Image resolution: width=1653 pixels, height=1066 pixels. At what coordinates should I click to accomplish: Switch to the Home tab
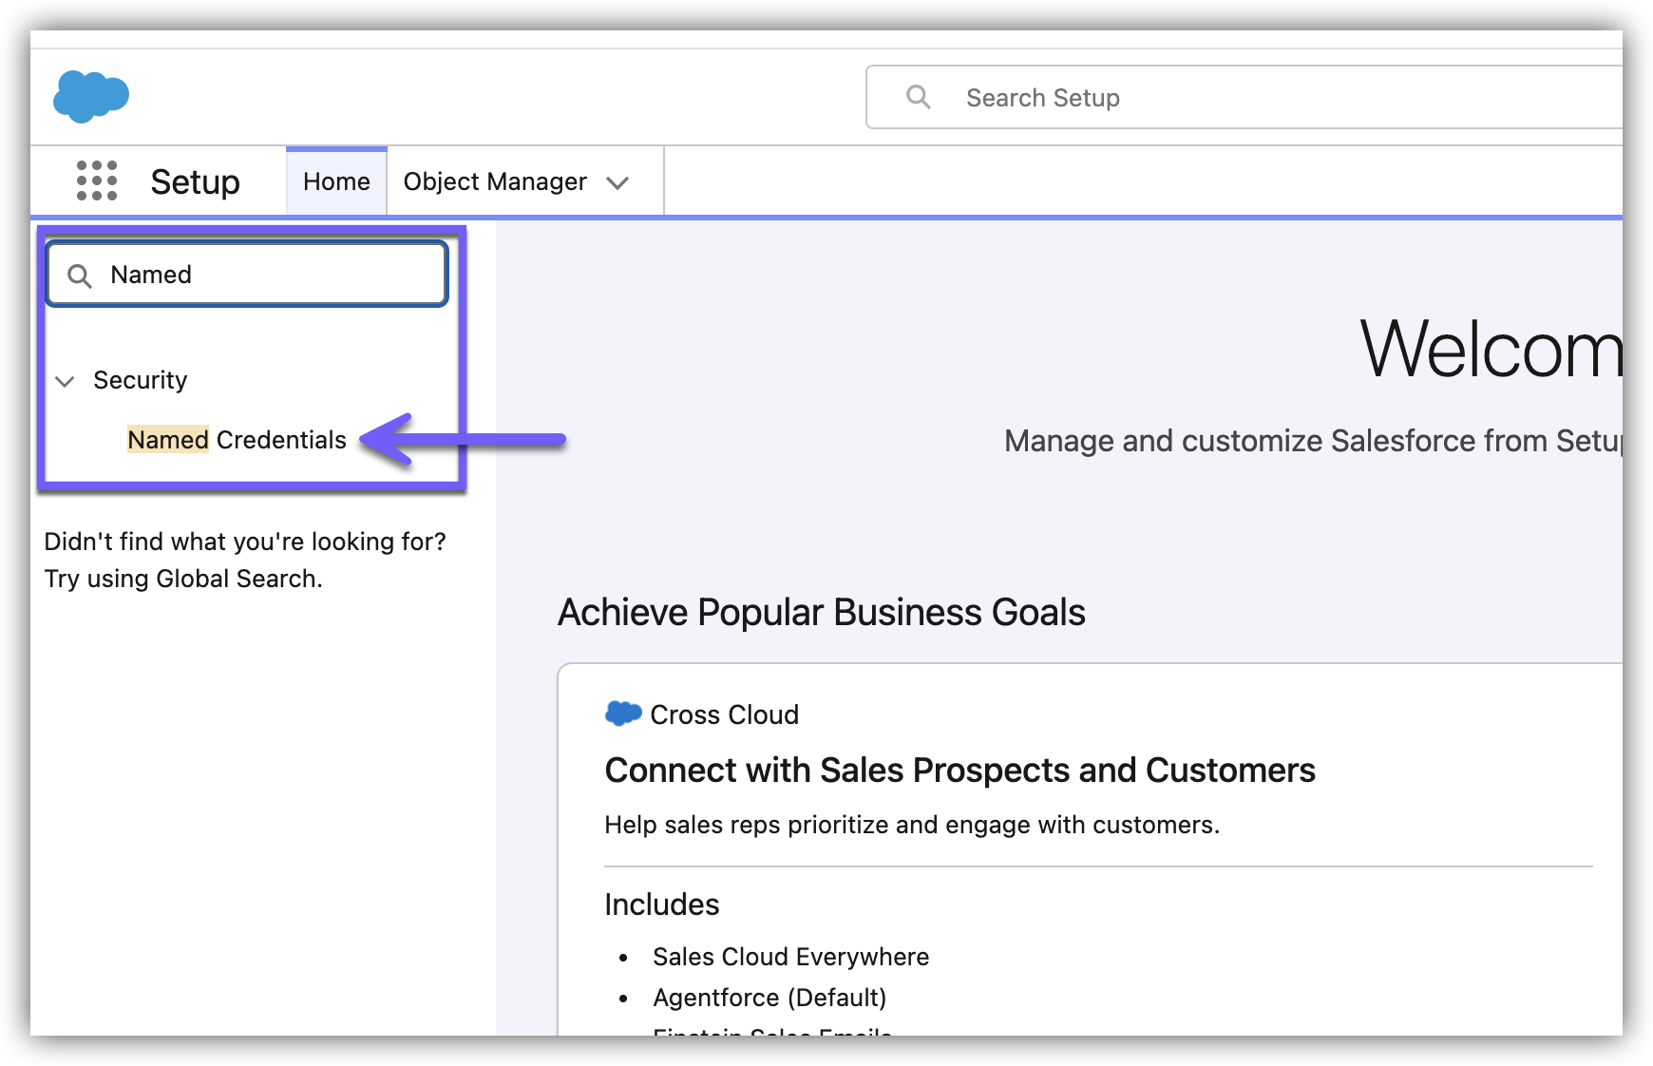pos(336,181)
